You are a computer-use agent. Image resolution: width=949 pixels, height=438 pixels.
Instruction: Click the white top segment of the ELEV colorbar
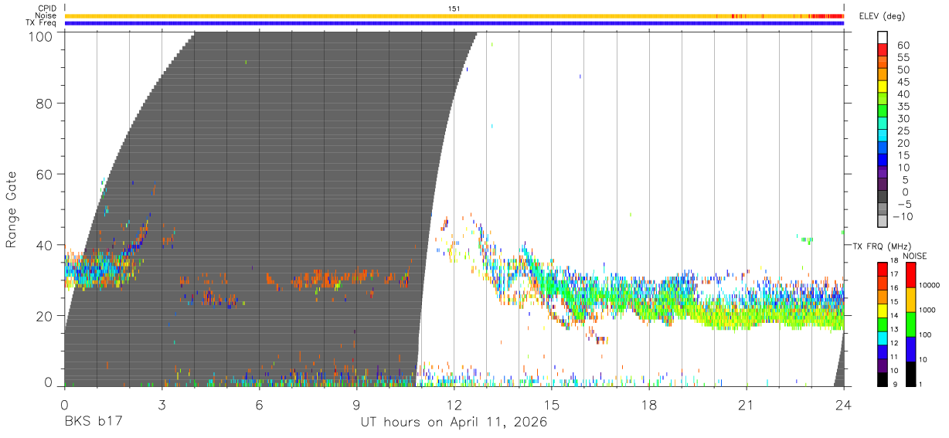click(883, 38)
